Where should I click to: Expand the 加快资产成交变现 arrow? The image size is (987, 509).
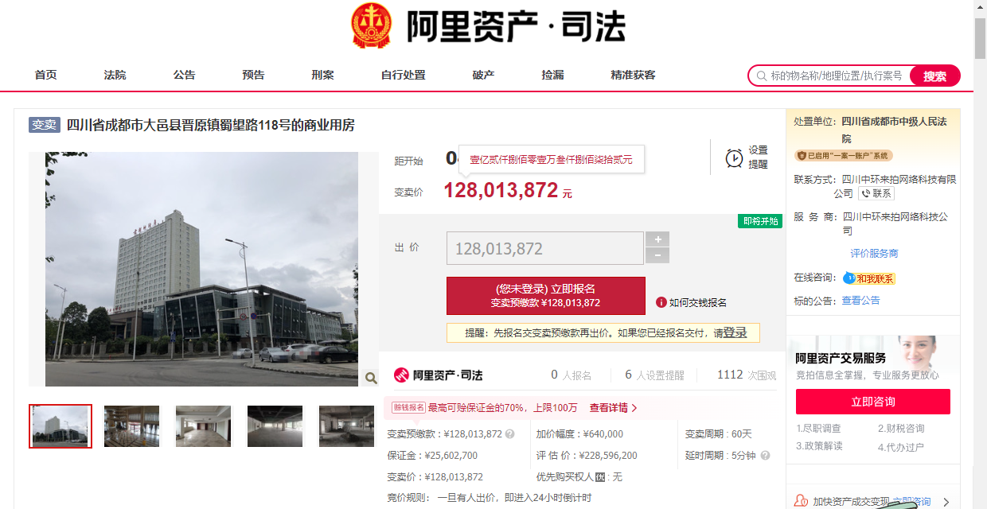(x=946, y=502)
